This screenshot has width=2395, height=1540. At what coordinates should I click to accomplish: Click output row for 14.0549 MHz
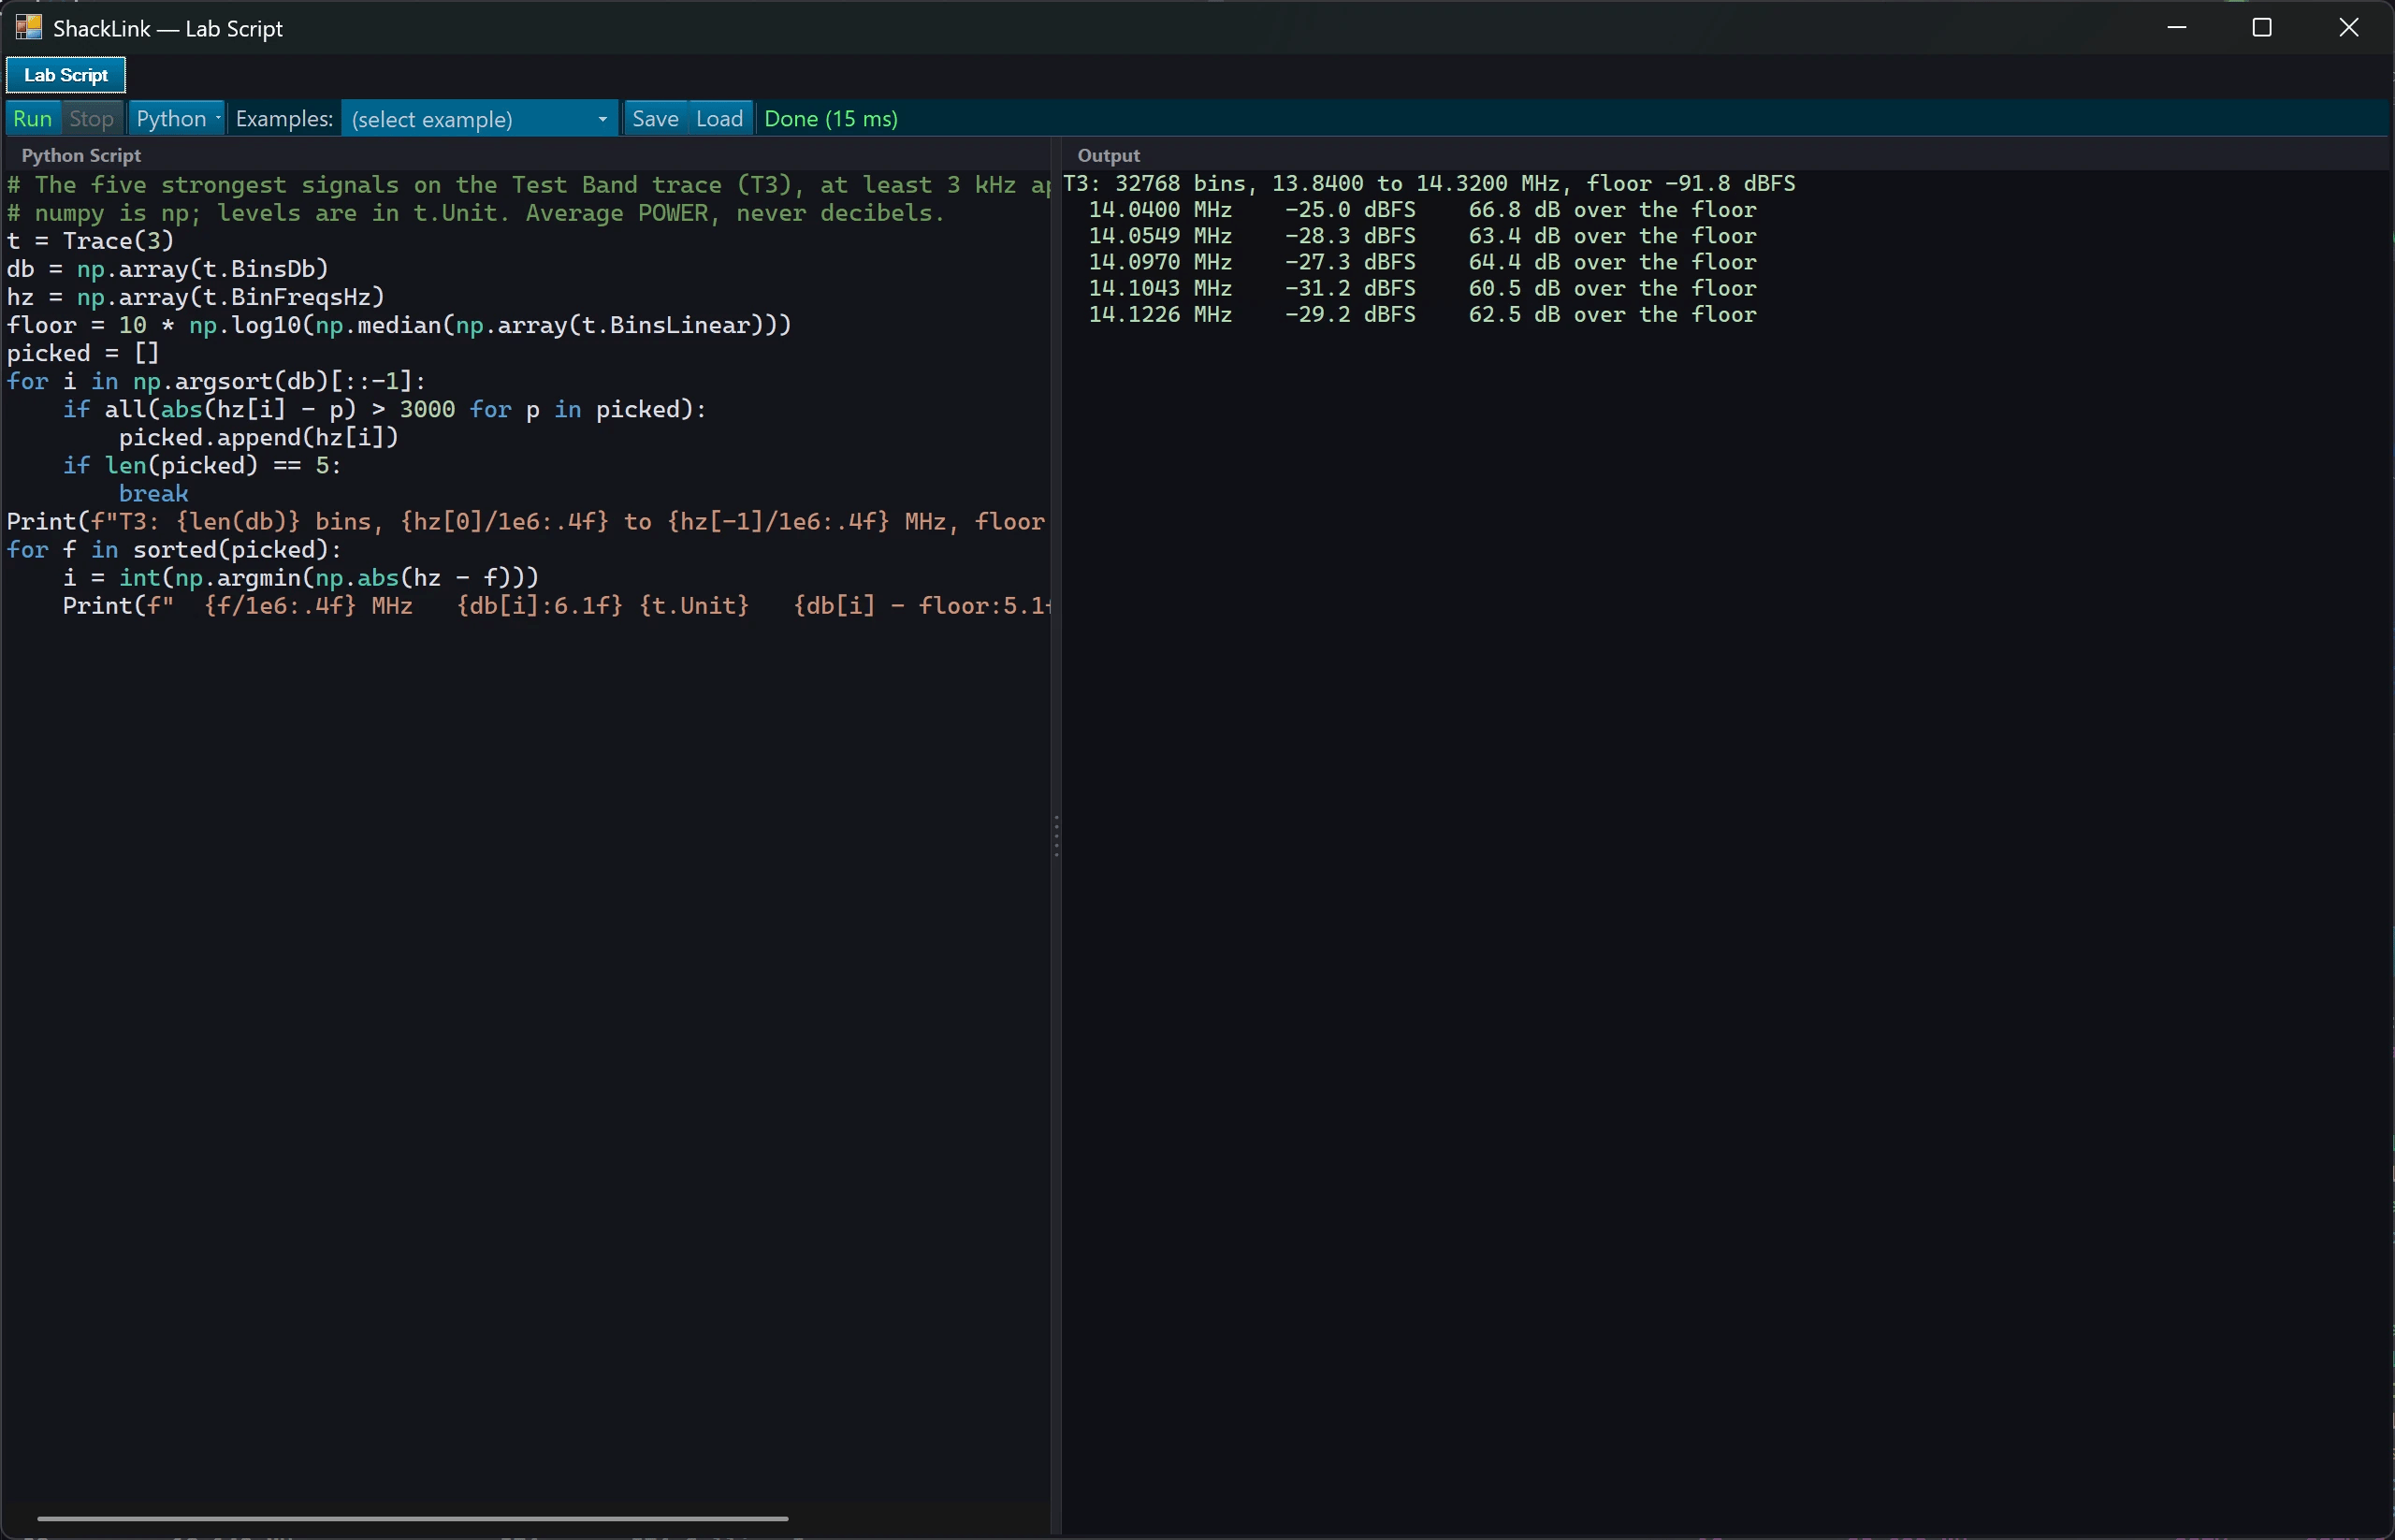[1422, 236]
